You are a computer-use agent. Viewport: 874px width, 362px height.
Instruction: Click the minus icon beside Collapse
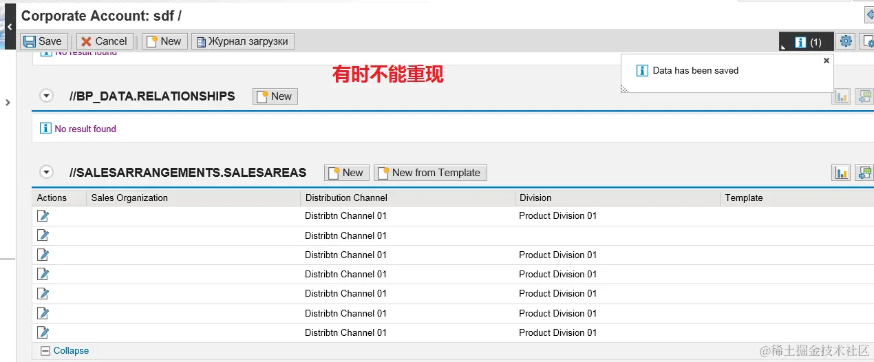pos(45,351)
